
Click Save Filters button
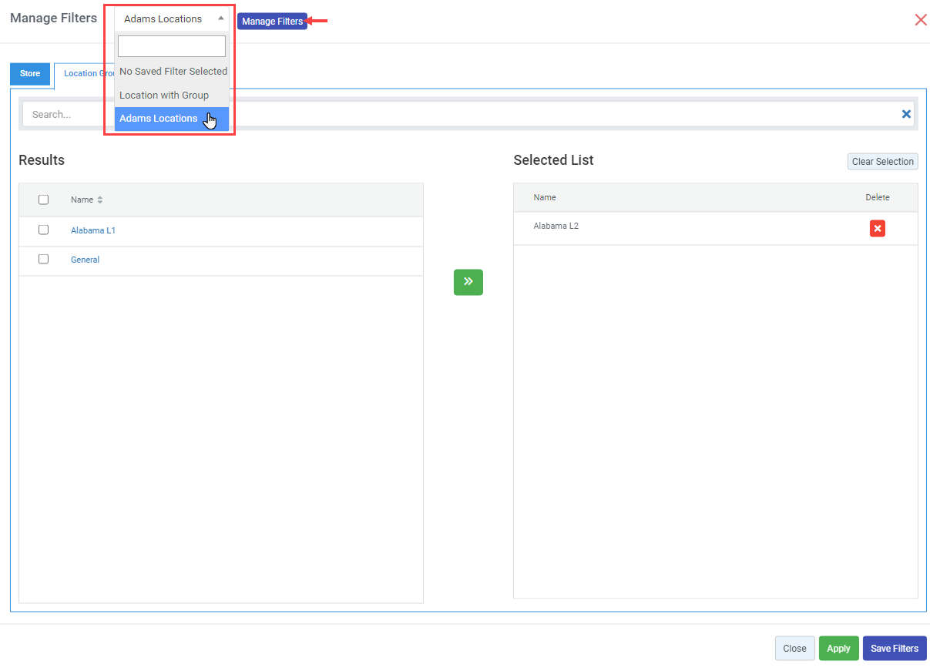click(x=895, y=649)
